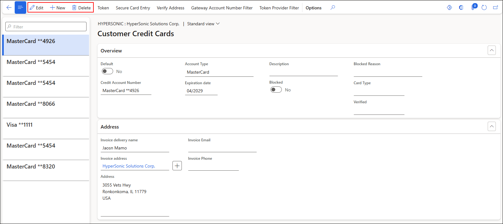503x224 pixels.
Task: Open attachments paperclip with 0 badge
Action: pyautogui.click(x=473, y=7)
